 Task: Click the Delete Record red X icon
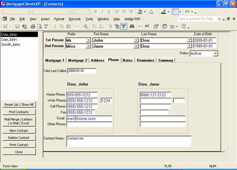(x=147, y=26)
